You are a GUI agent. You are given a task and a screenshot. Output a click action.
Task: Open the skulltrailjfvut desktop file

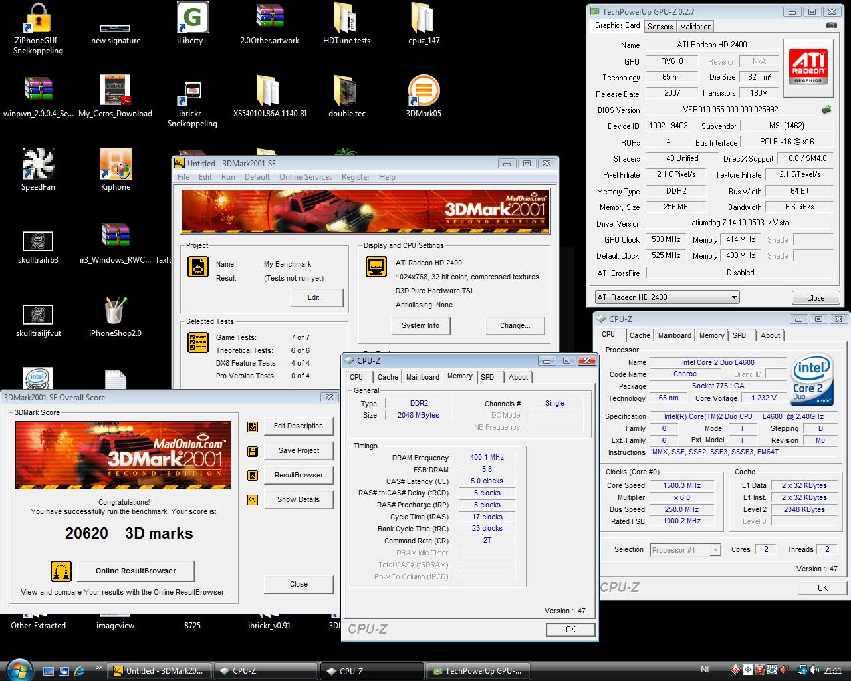point(38,315)
